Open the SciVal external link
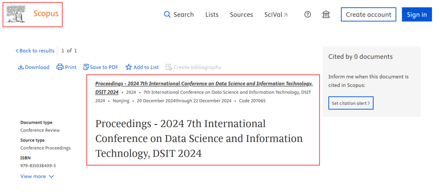Viewport: 440px width, 192px height. click(276, 15)
